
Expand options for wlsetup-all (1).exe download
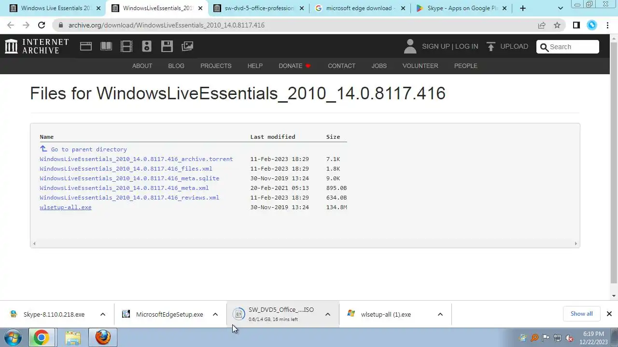pyautogui.click(x=440, y=314)
